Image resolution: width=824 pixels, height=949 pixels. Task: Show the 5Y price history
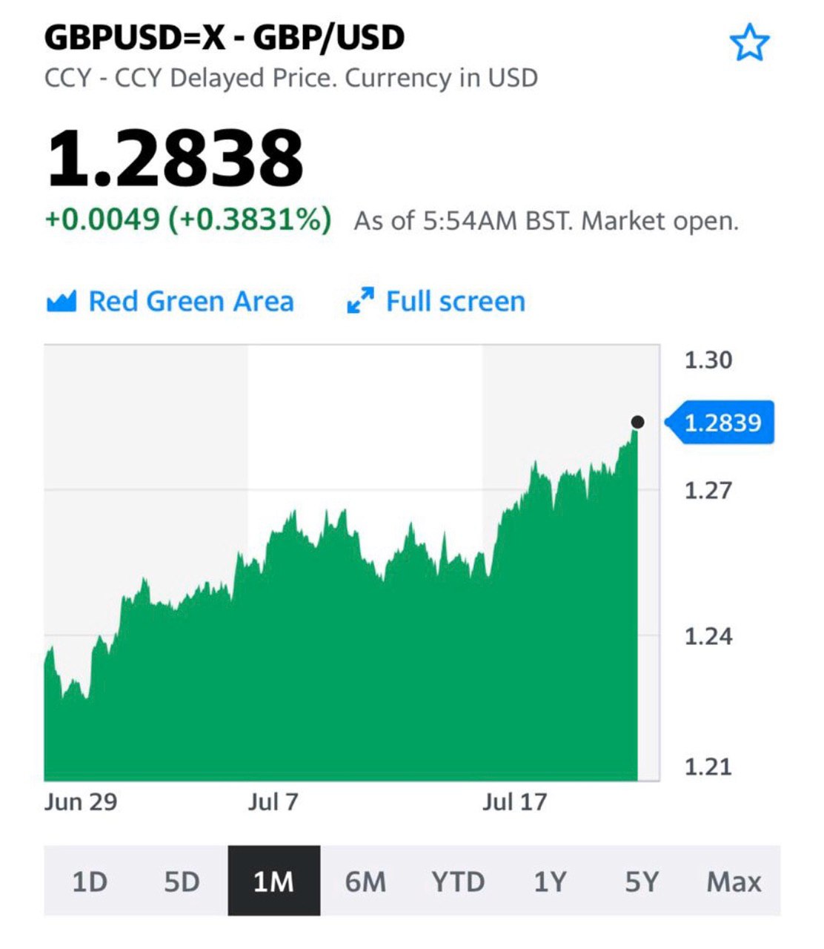[x=642, y=882]
